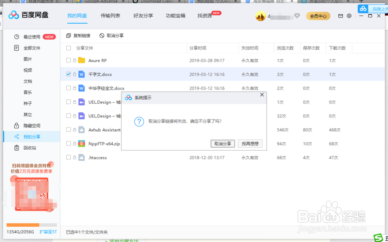Click the 复制链接 toolbar label
The image size is (388, 242).
[x=82, y=36]
